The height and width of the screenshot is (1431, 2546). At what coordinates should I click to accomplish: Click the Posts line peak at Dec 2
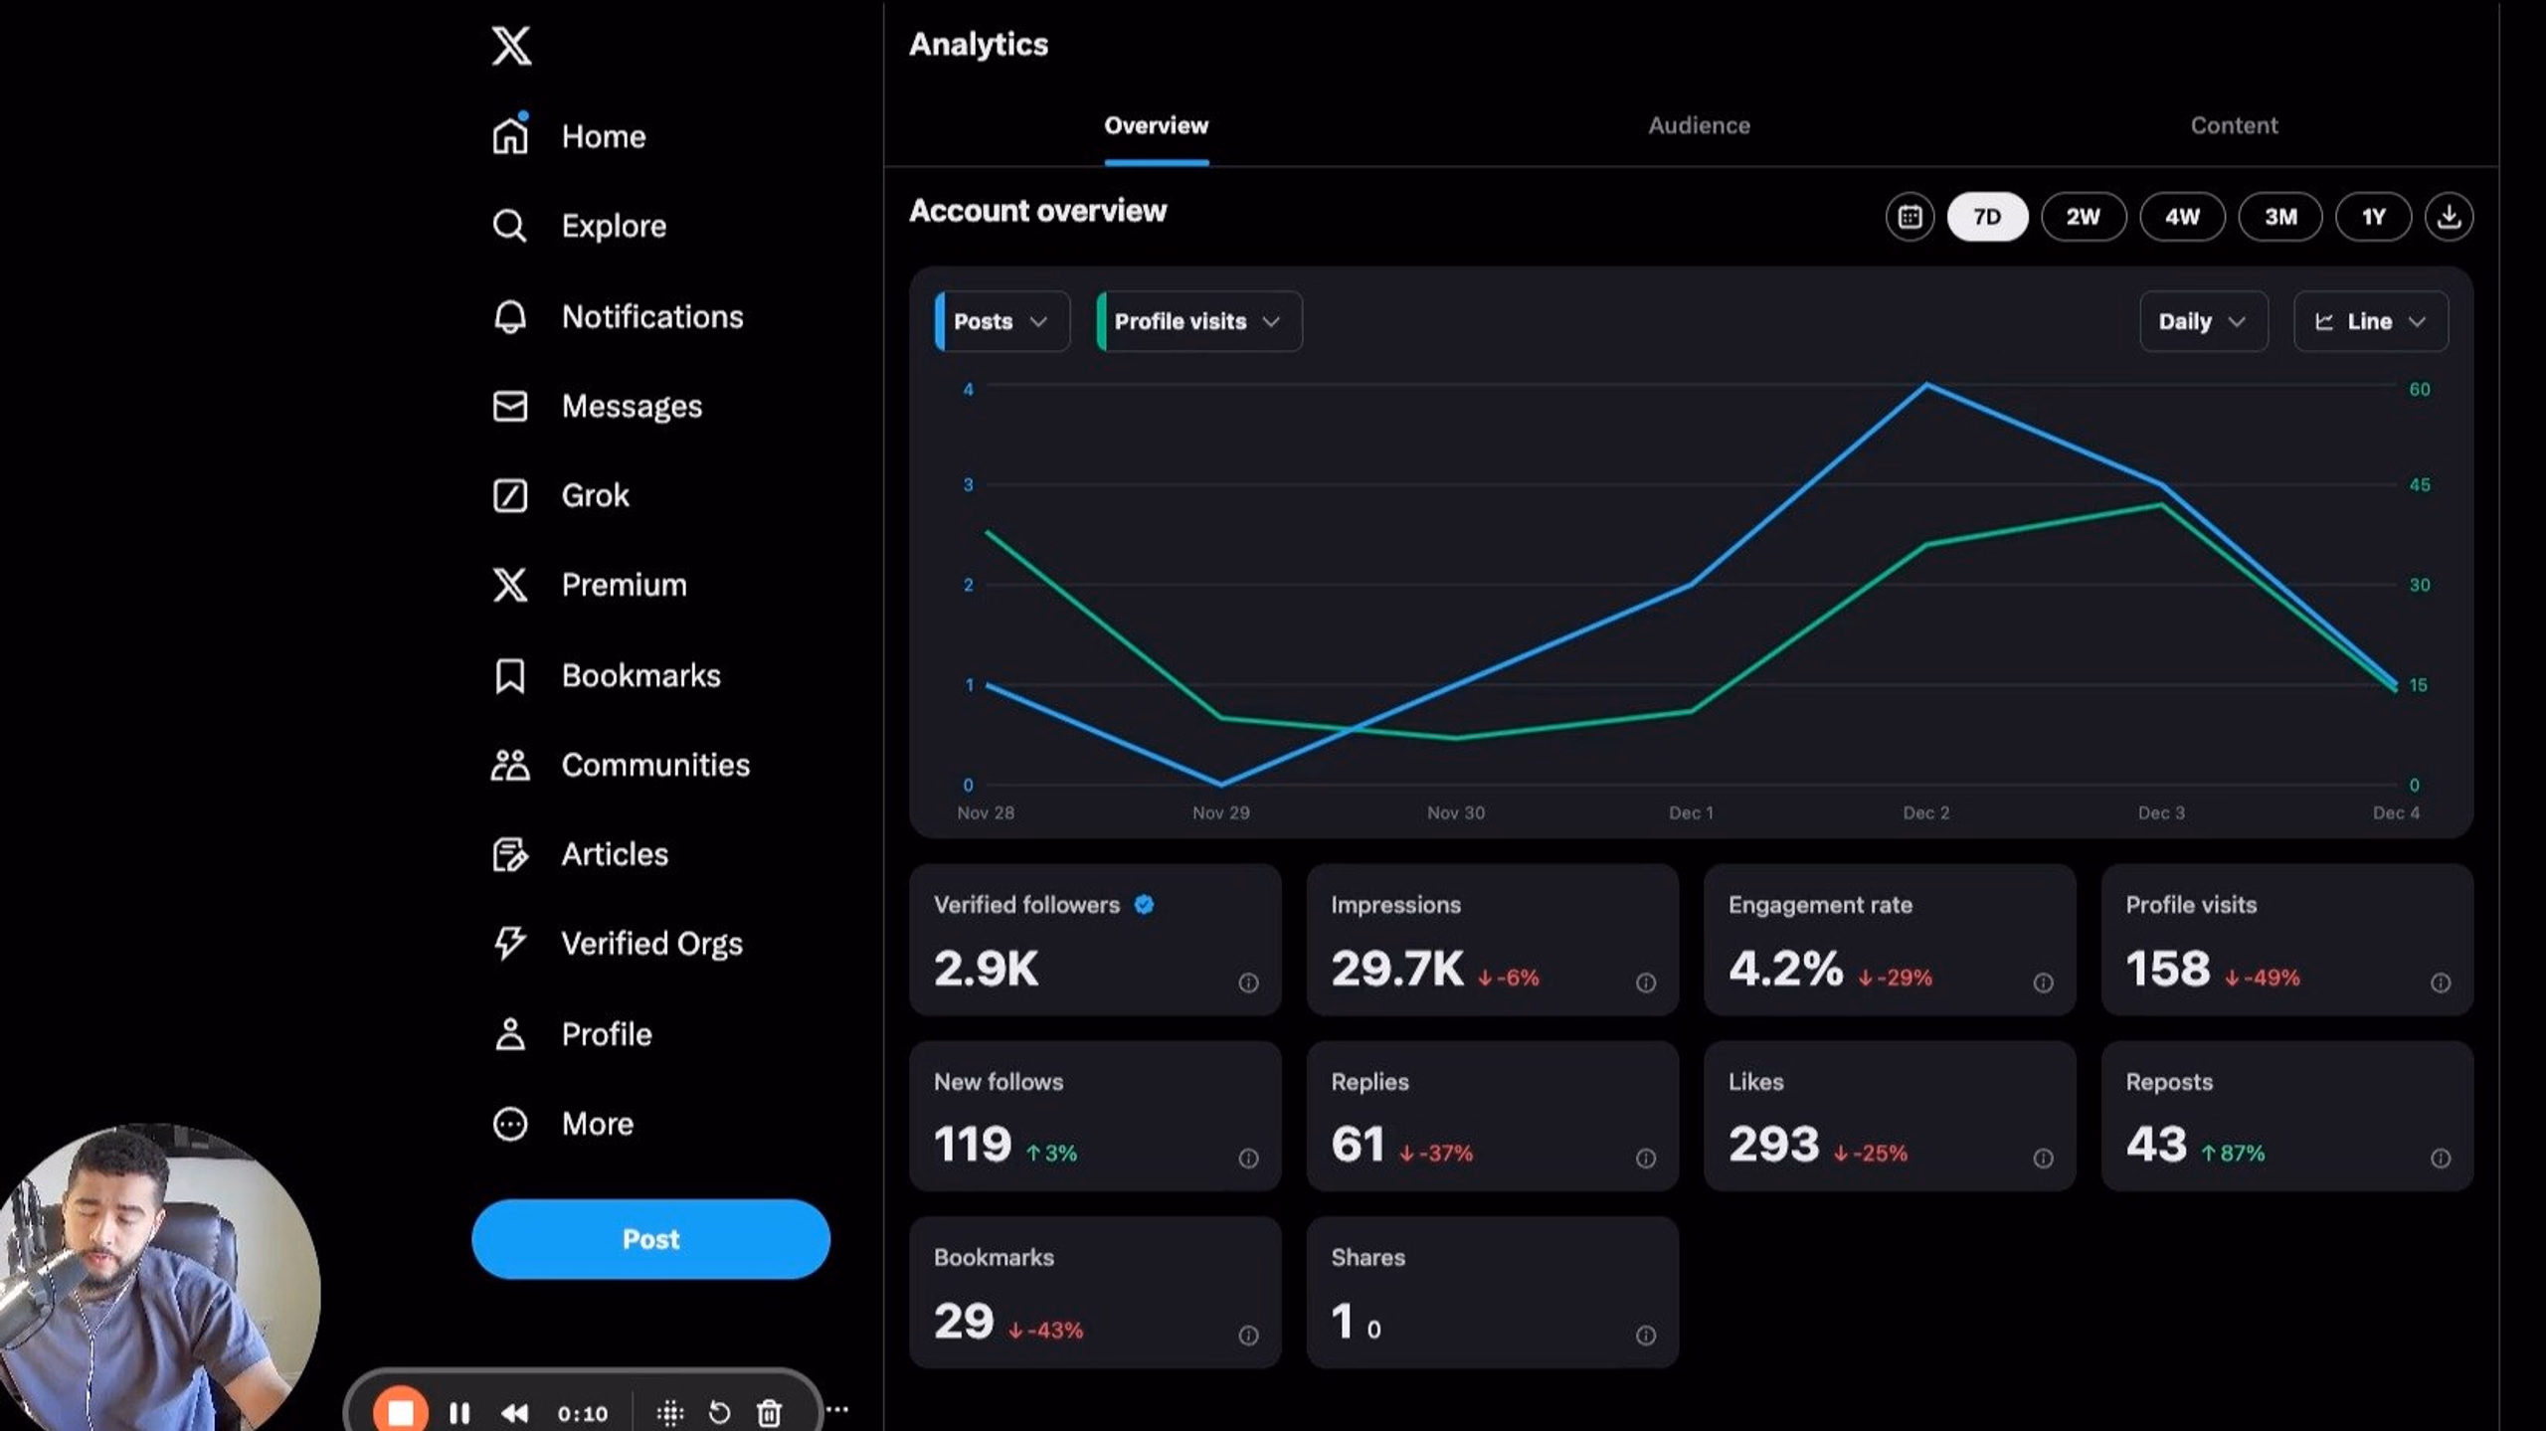(1926, 384)
